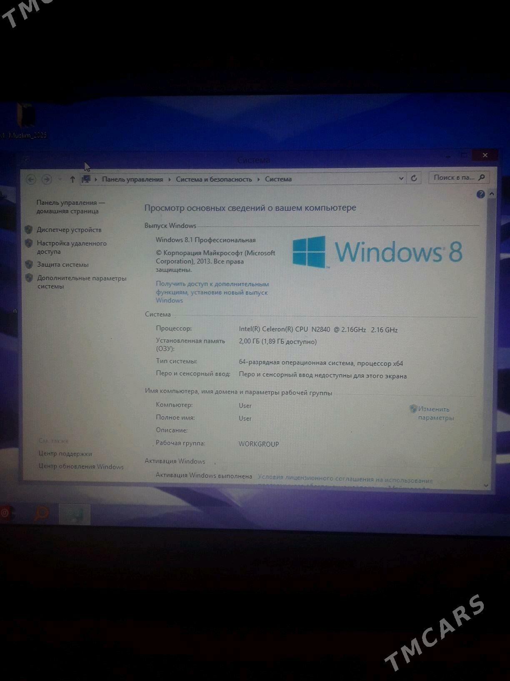Click the computer icon in address bar
Image resolution: width=510 pixels, height=681 pixels.
(x=86, y=179)
